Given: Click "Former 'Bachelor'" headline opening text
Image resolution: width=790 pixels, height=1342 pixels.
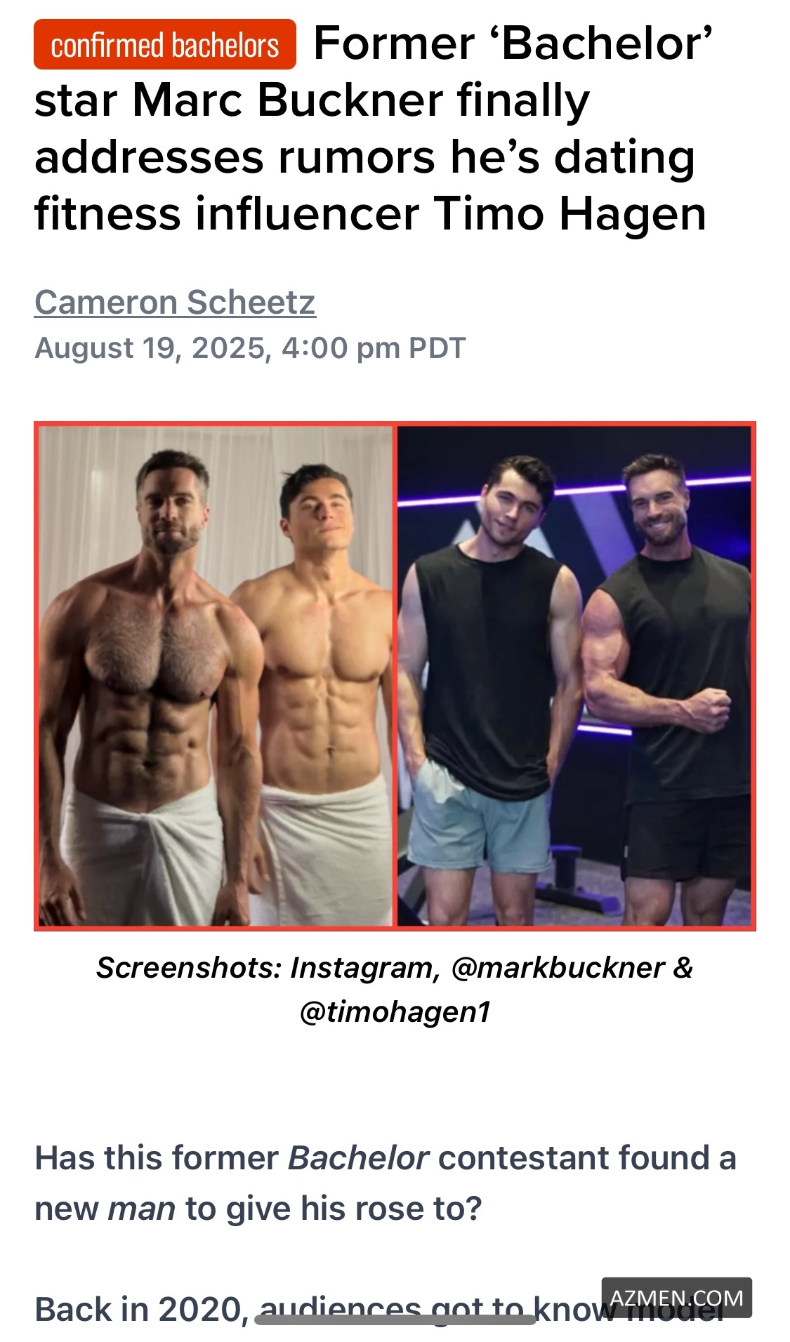Looking at the screenshot, I should (x=513, y=44).
